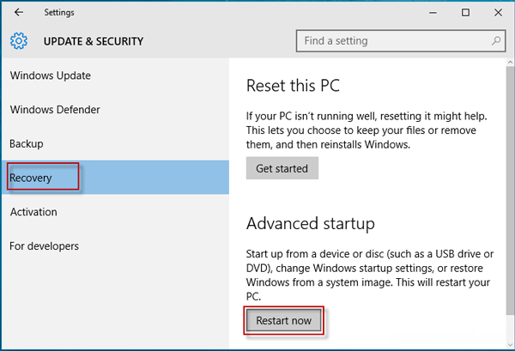Click Restart now button

pos(284,320)
